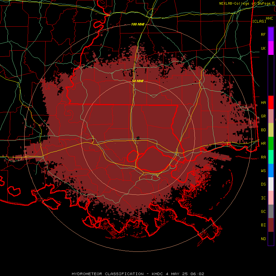The image size is (276, 276).
Task: Click the KHDC radar station identifier
Action: (x=157, y=274)
